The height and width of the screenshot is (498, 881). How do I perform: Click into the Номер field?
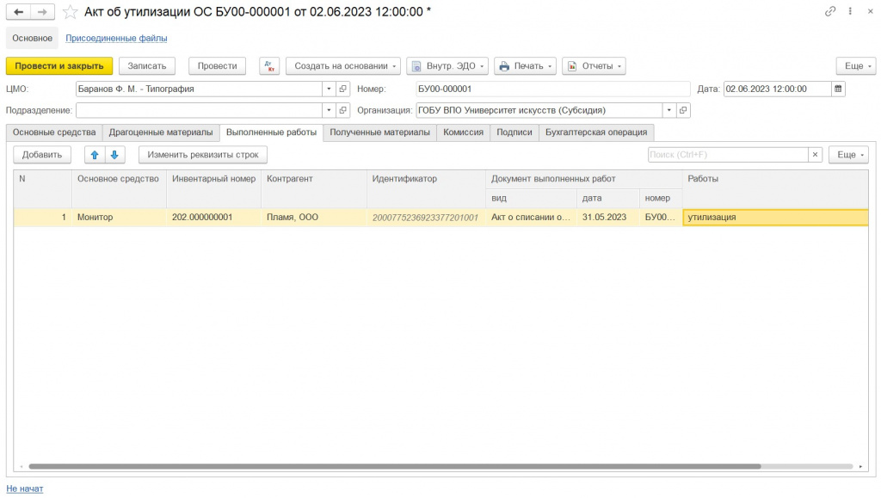pyautogui.click(x=553, y=89)
